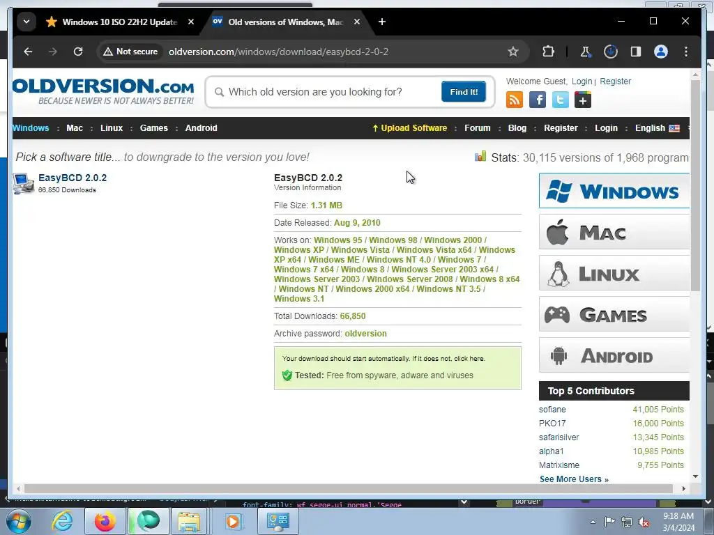Open a new browser tab
Screen dimensions: 714x535
[x=381, y=22]
